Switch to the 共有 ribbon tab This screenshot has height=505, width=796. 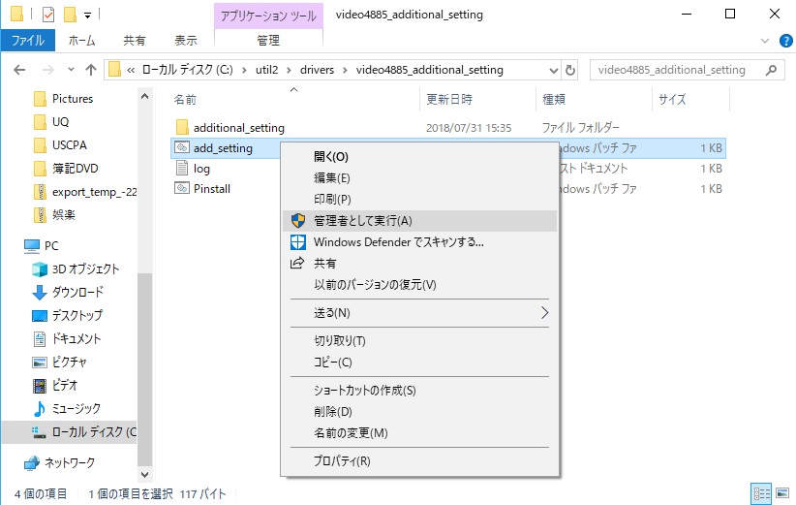[x=134, y=40]
